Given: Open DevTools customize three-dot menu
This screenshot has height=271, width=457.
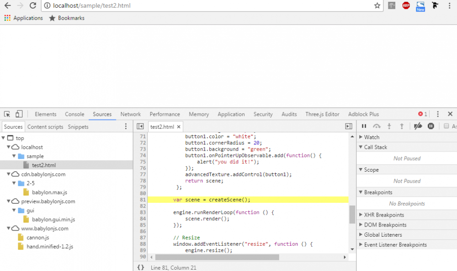Looking at the screenshot, I should 437,114.
